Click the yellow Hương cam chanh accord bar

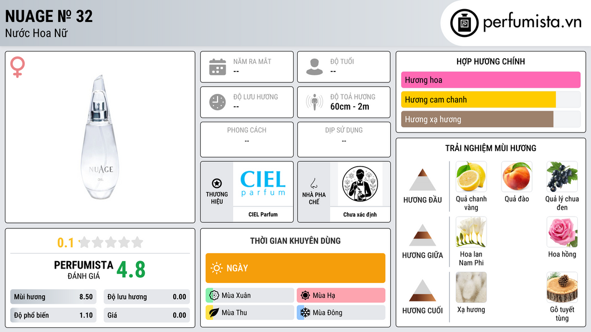tap(478, 100)
